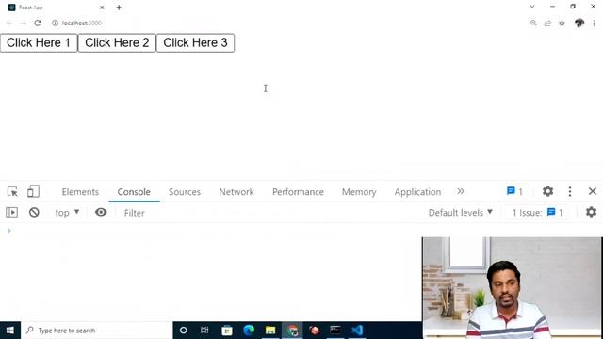Open the Default levels dropdown
The height and width of the screenshot is (339, 603).
(461, 213)
